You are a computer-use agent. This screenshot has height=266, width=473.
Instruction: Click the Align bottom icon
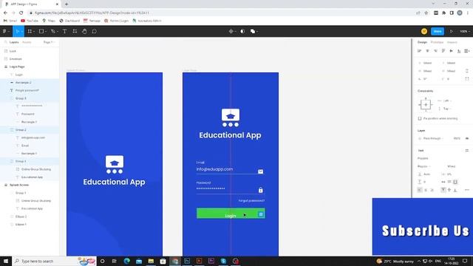[x=459, y=51]
